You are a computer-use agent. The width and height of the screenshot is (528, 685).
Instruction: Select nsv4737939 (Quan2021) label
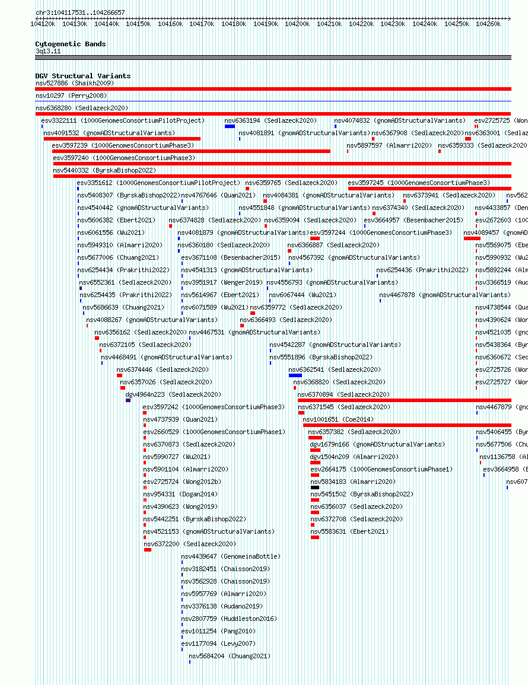click(x=180, y=419)
